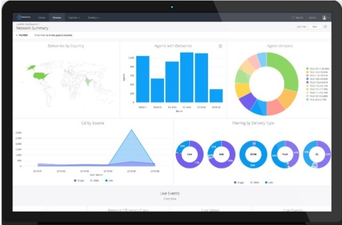
Task: Click the 2018-05 label on GB by Source axis
Action: click(x=131, y=171)
